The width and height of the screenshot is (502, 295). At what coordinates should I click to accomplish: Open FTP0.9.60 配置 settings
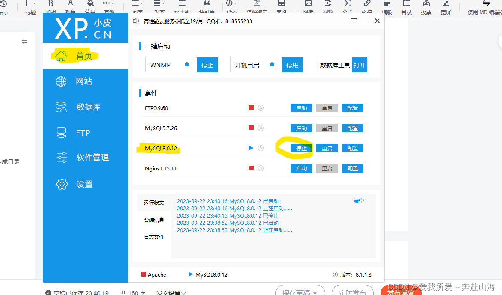[x=352, y=108]
